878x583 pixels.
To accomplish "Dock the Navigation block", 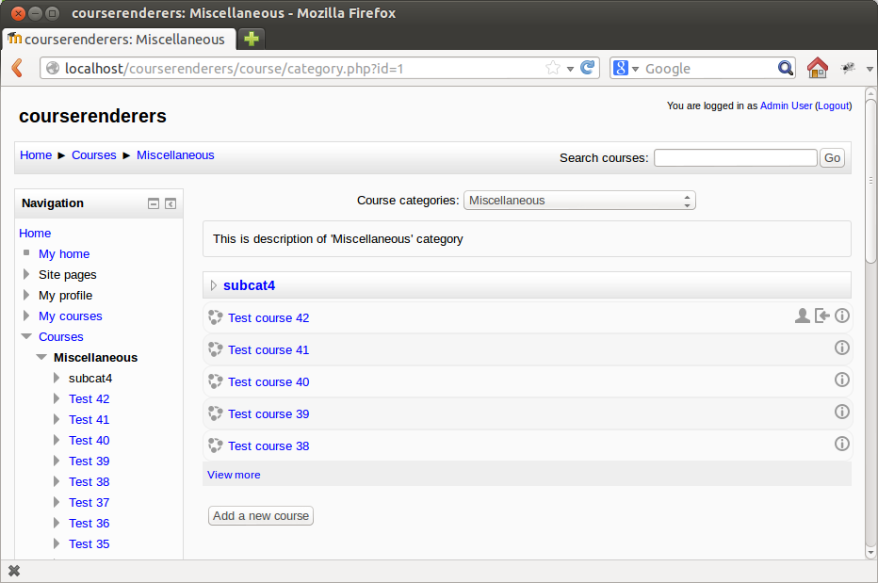I will point(171,203).
